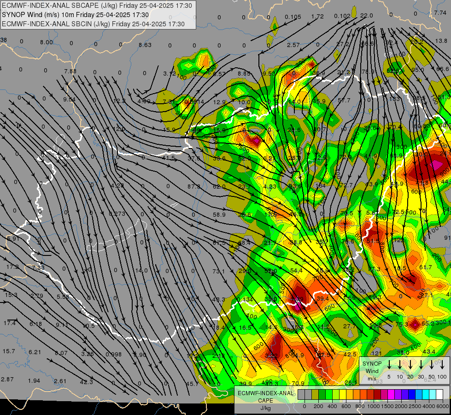Click the 2.79 grid value
Image resolution: width=451 pixels, height=415 pixels.
point(37,296)
